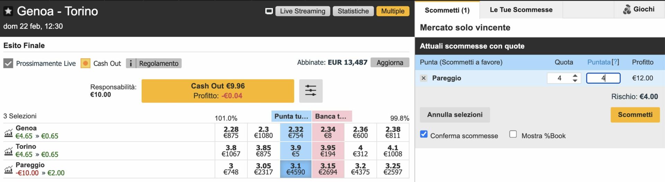Viewport: 665px width, 182px height.
Task: Click the Regolamento info icon
Action: click(x=131, y=63)
